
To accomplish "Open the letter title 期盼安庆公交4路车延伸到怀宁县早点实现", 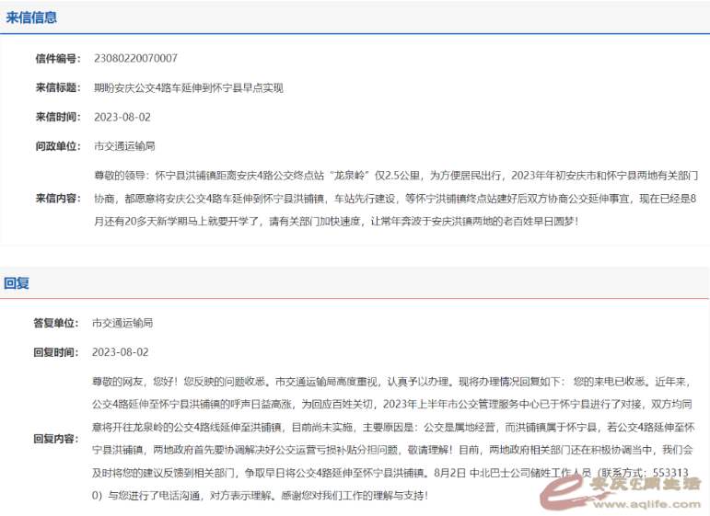I will tap(188, 88).
